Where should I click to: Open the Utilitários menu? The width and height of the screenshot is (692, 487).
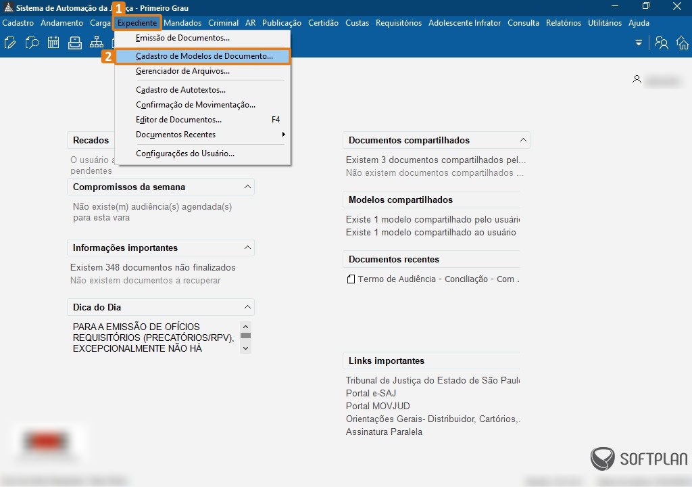click(605, 23)
